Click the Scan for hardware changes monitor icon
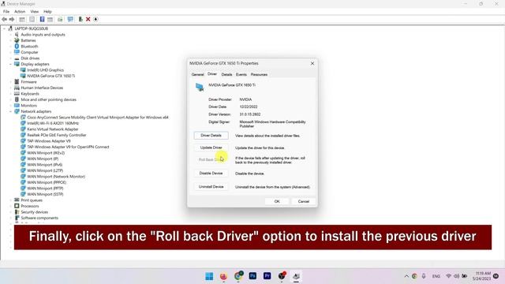The width and height of the screenshot is (505, 284). (x=70, y=19)
